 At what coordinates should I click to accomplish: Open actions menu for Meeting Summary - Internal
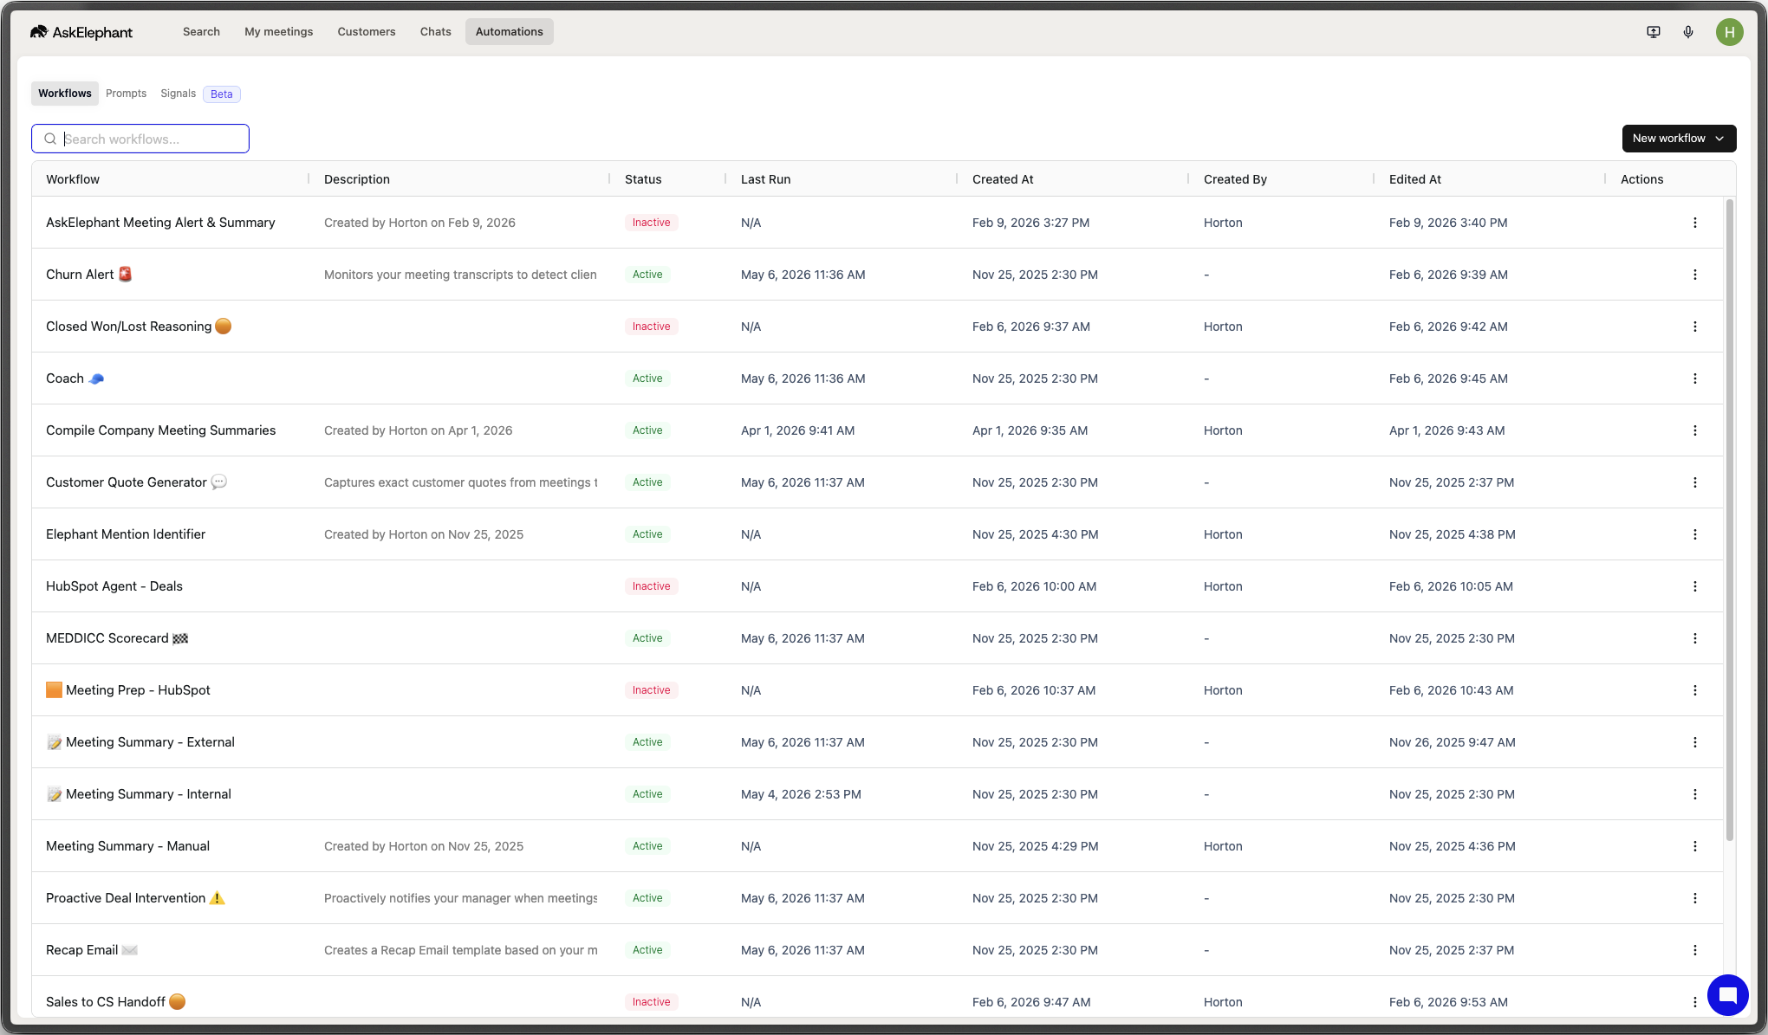coord(1695,794)
